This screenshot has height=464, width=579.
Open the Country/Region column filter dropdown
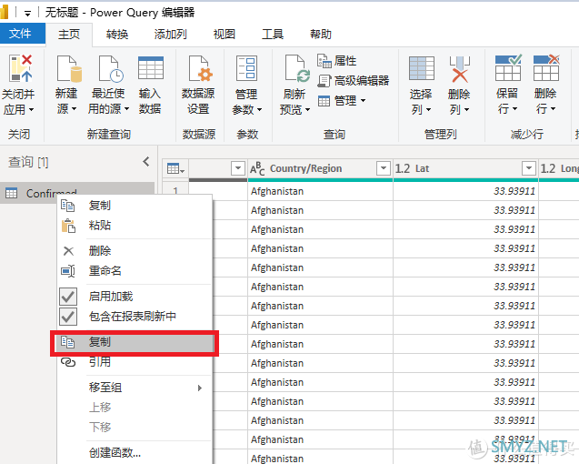pos(384,168)
